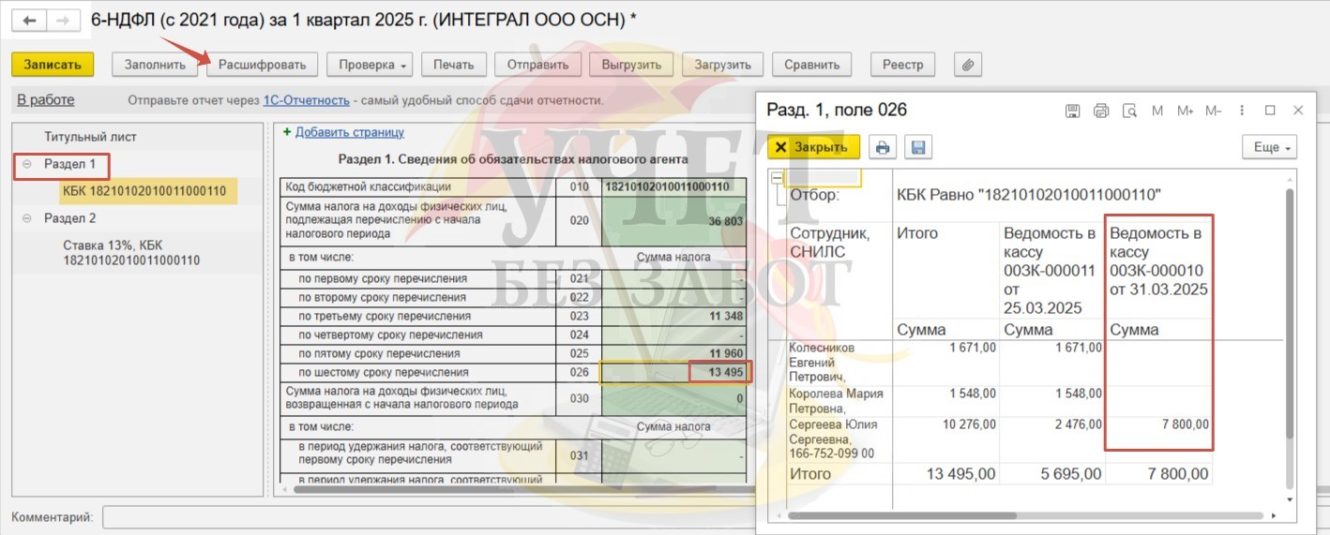The width and height of the screenshot is (1330, 535).
Task: Click the printer icon beside Закрыть
Action: 883,147
